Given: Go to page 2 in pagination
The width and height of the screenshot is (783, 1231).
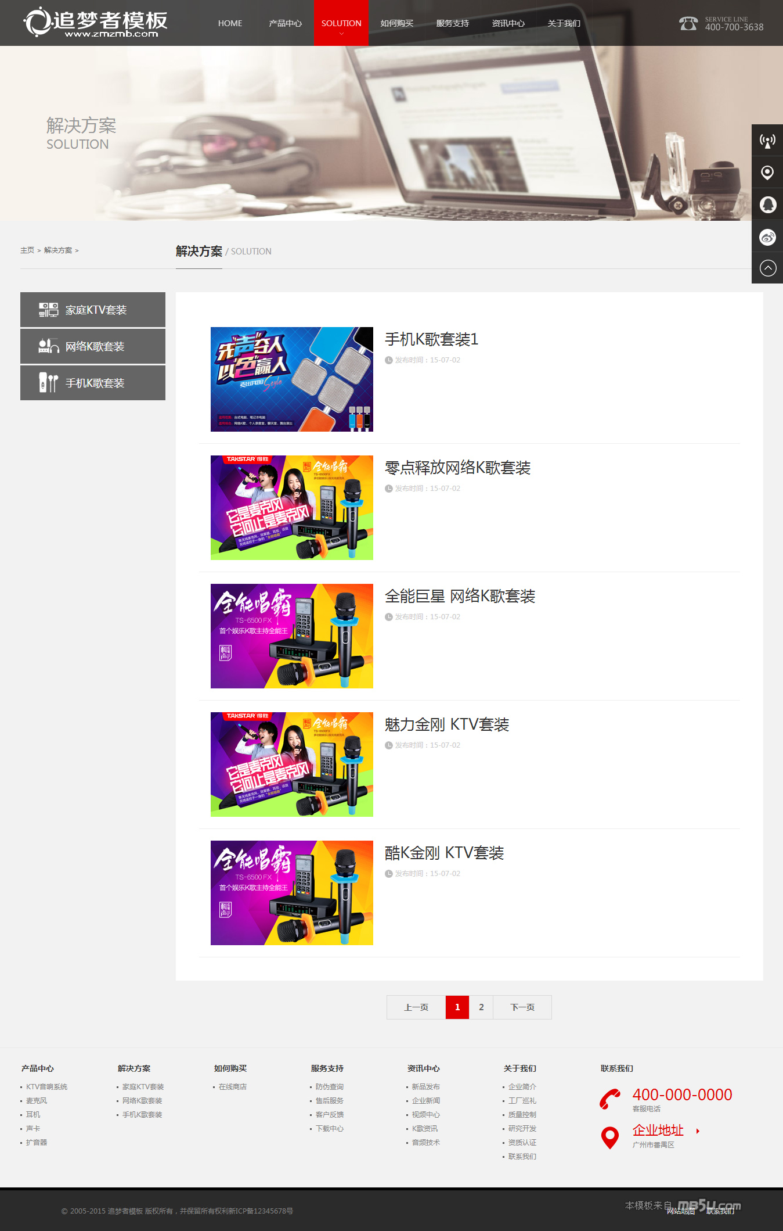Looking at the screenshot, I should pos(481,1007).
